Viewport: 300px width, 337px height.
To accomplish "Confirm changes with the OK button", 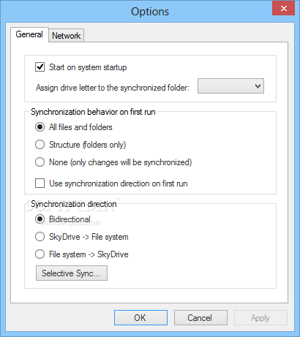I will (140, 318).
